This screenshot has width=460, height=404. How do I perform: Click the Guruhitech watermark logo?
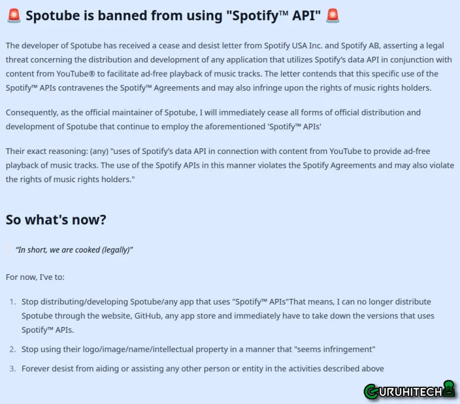(x=410, y=391)
